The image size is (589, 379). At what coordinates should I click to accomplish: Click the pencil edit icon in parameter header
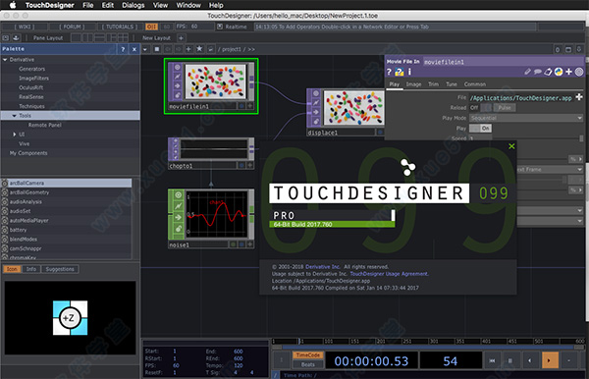tap(528, 72)
